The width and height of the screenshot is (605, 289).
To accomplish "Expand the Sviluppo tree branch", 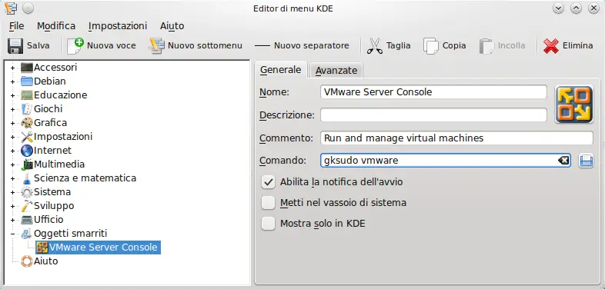I will [x=12, y=206].
